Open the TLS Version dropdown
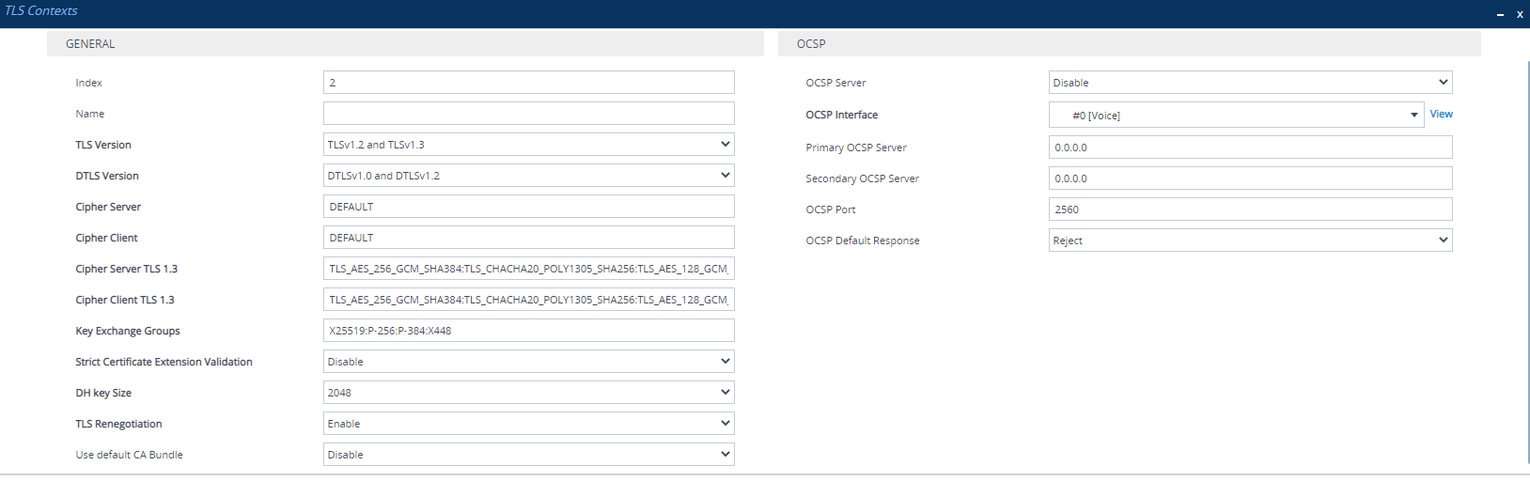This screenshot has height=481, width=1530. [x=528, y=145]
